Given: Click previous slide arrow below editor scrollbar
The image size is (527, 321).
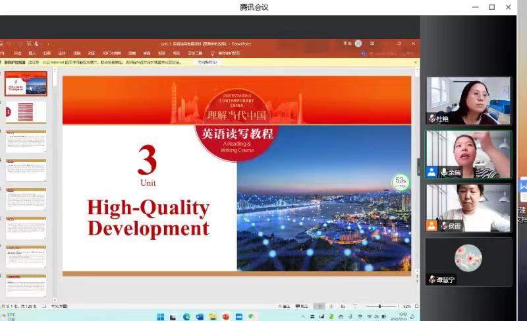Looking at the screenshot, I should [x=417, y=276].
